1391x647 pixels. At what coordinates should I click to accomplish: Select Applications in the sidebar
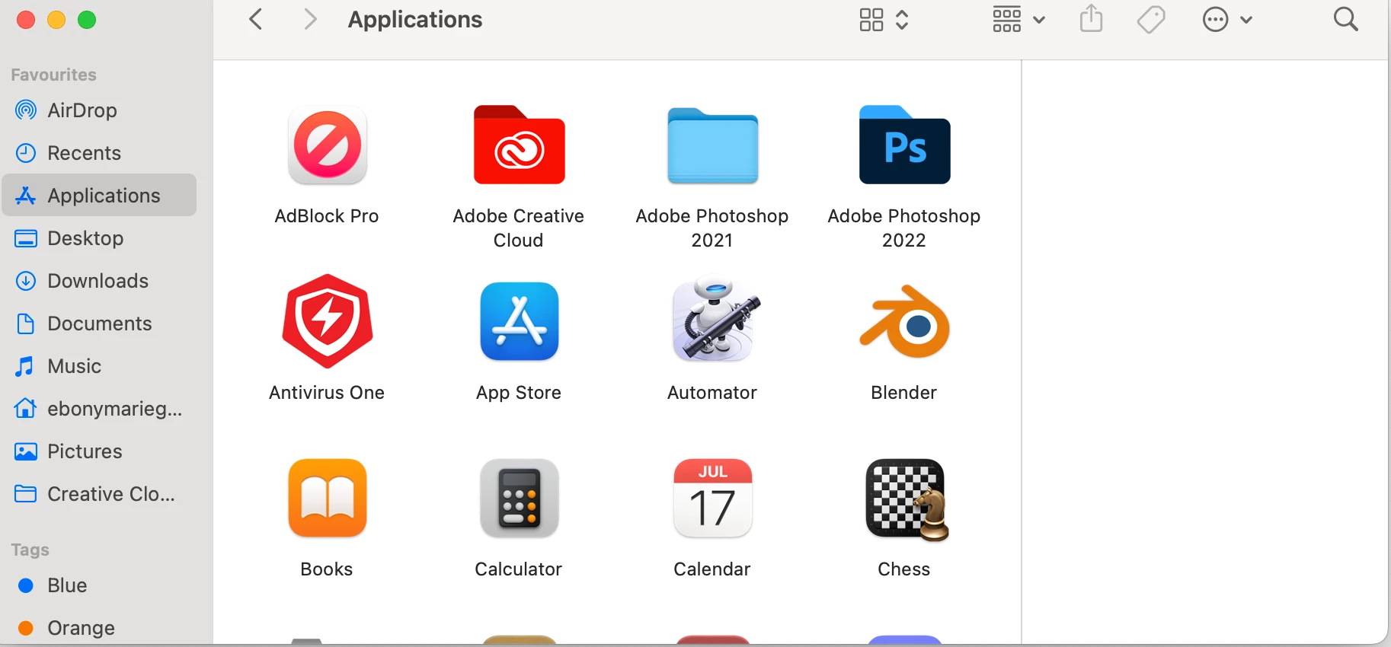click(x=99, y=196)
